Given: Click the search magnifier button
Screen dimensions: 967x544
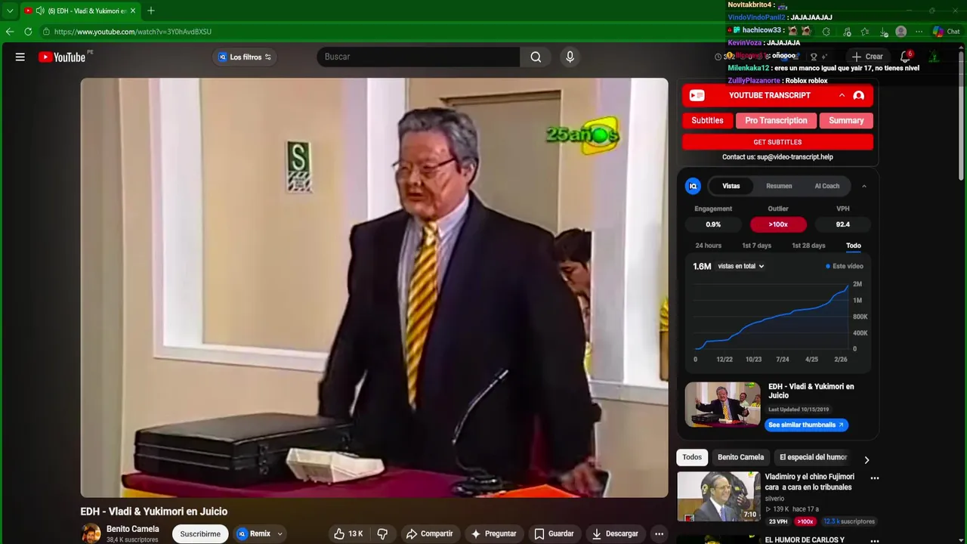Looking at the screenshot, I should coord(536,57).
